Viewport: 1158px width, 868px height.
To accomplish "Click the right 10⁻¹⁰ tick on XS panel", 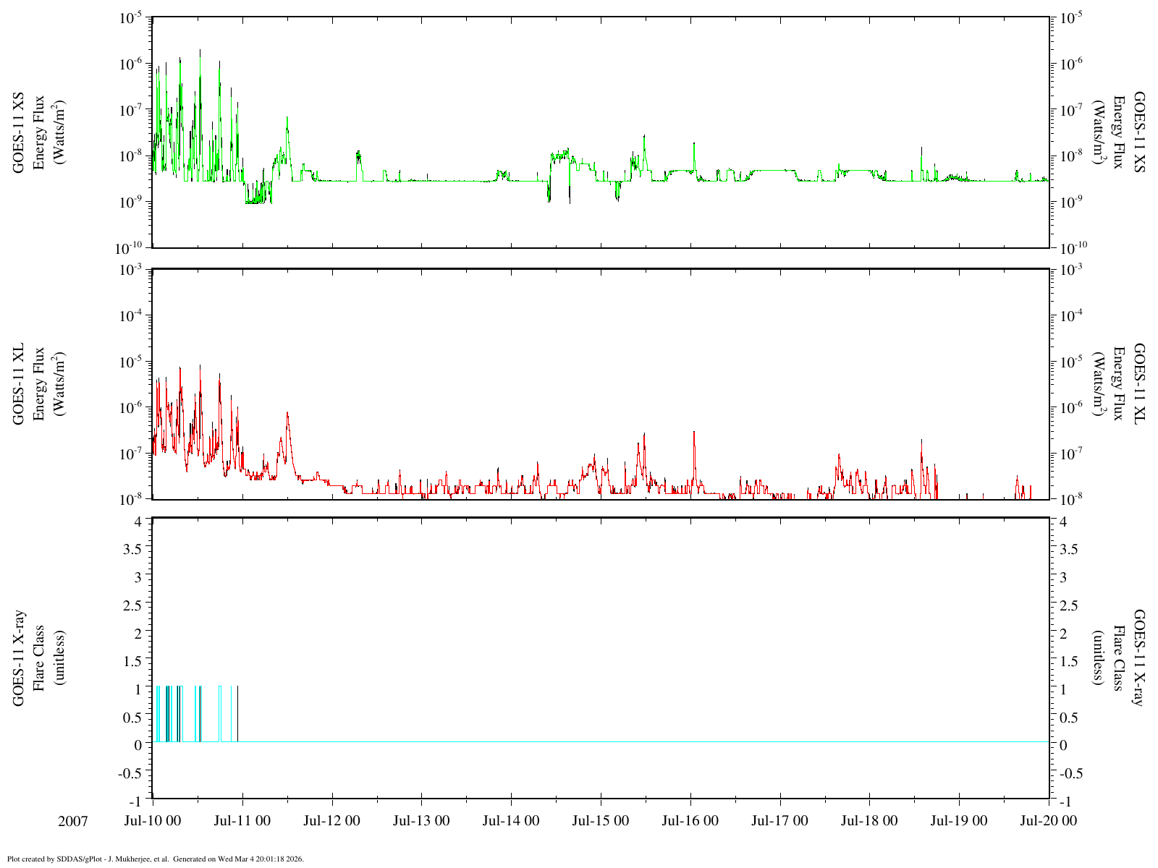I will point(1074,248).
